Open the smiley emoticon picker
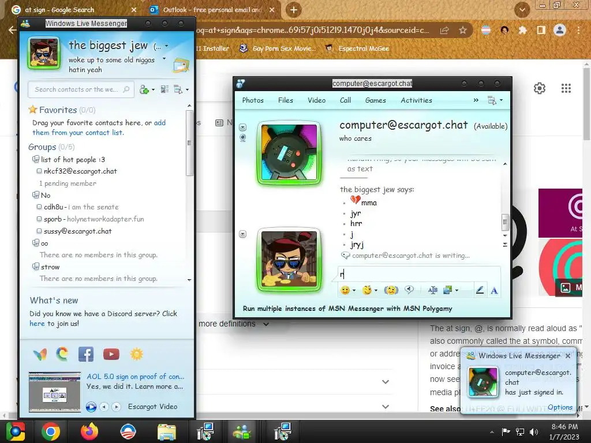Viewport: 591px width, 443px height. tap(345, 290)
